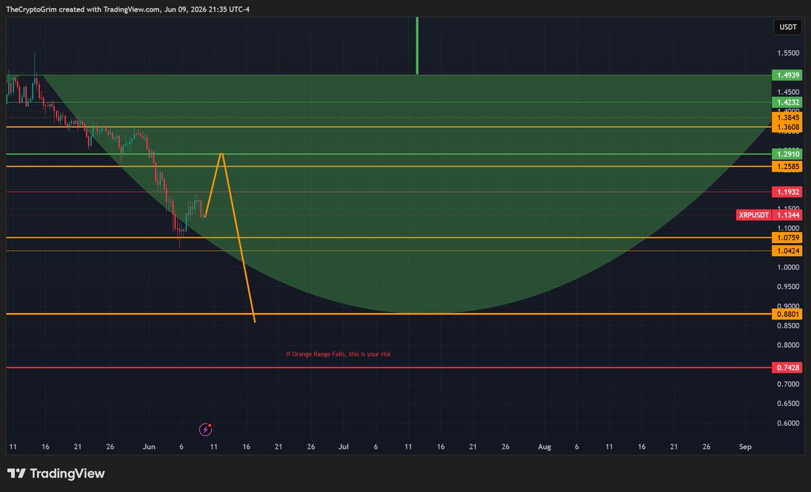
Task: Select the green vertical line at chart top
Action: [x=417, y=45]
